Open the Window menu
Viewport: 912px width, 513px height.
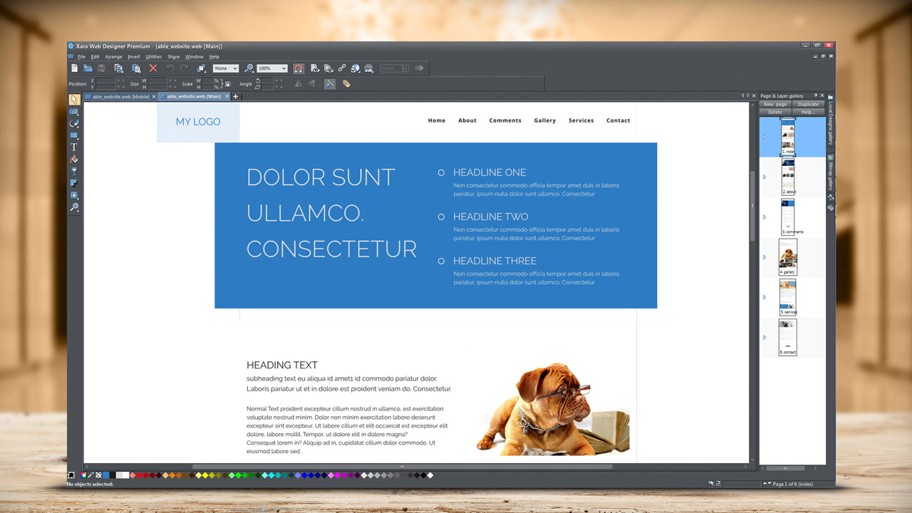pyautogui.click(x=195, y=56)
